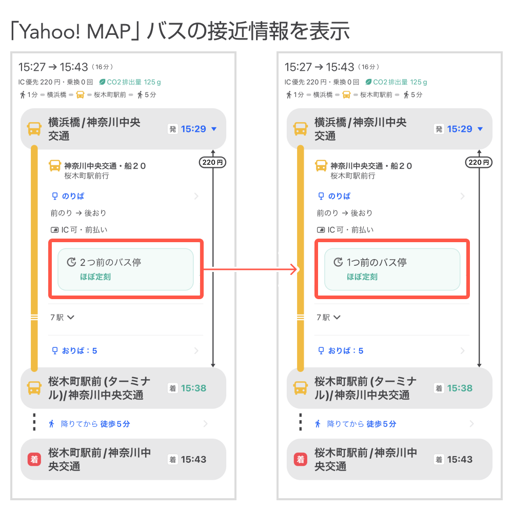The width and height of the screenshot is (513, 510).
Task: Click the green leaf CO2 icon, left panel
Action: (x=102, y=82)
